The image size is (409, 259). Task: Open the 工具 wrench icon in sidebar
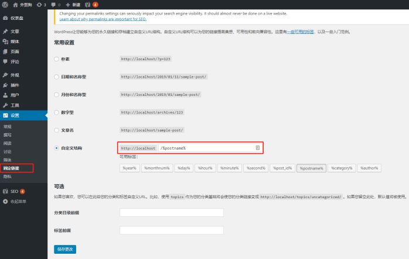coord(5,105)
